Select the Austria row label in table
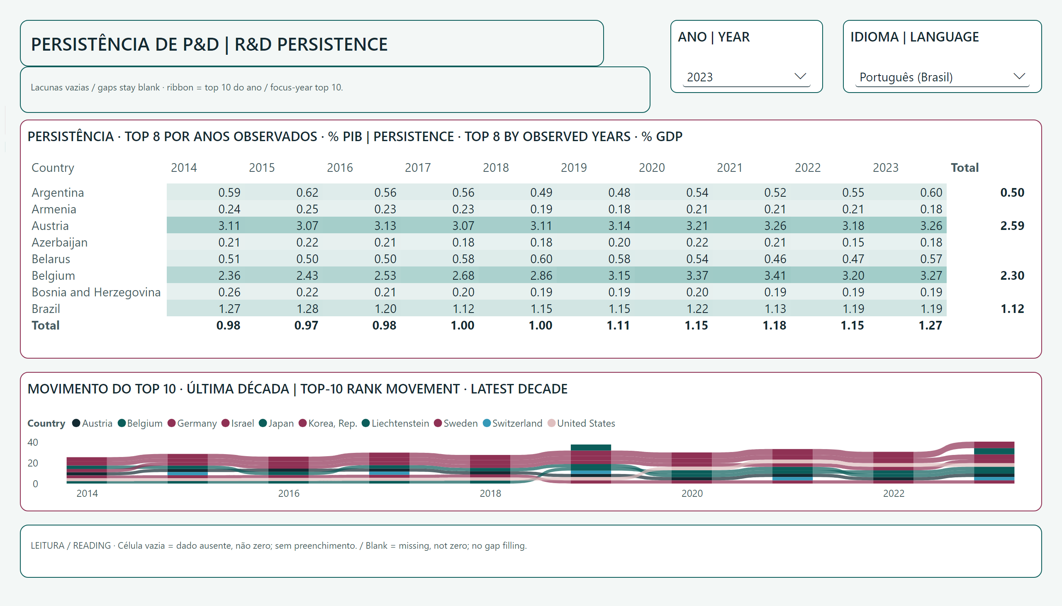The height and width of the screenshot is (606, 1062). point(50,225)
